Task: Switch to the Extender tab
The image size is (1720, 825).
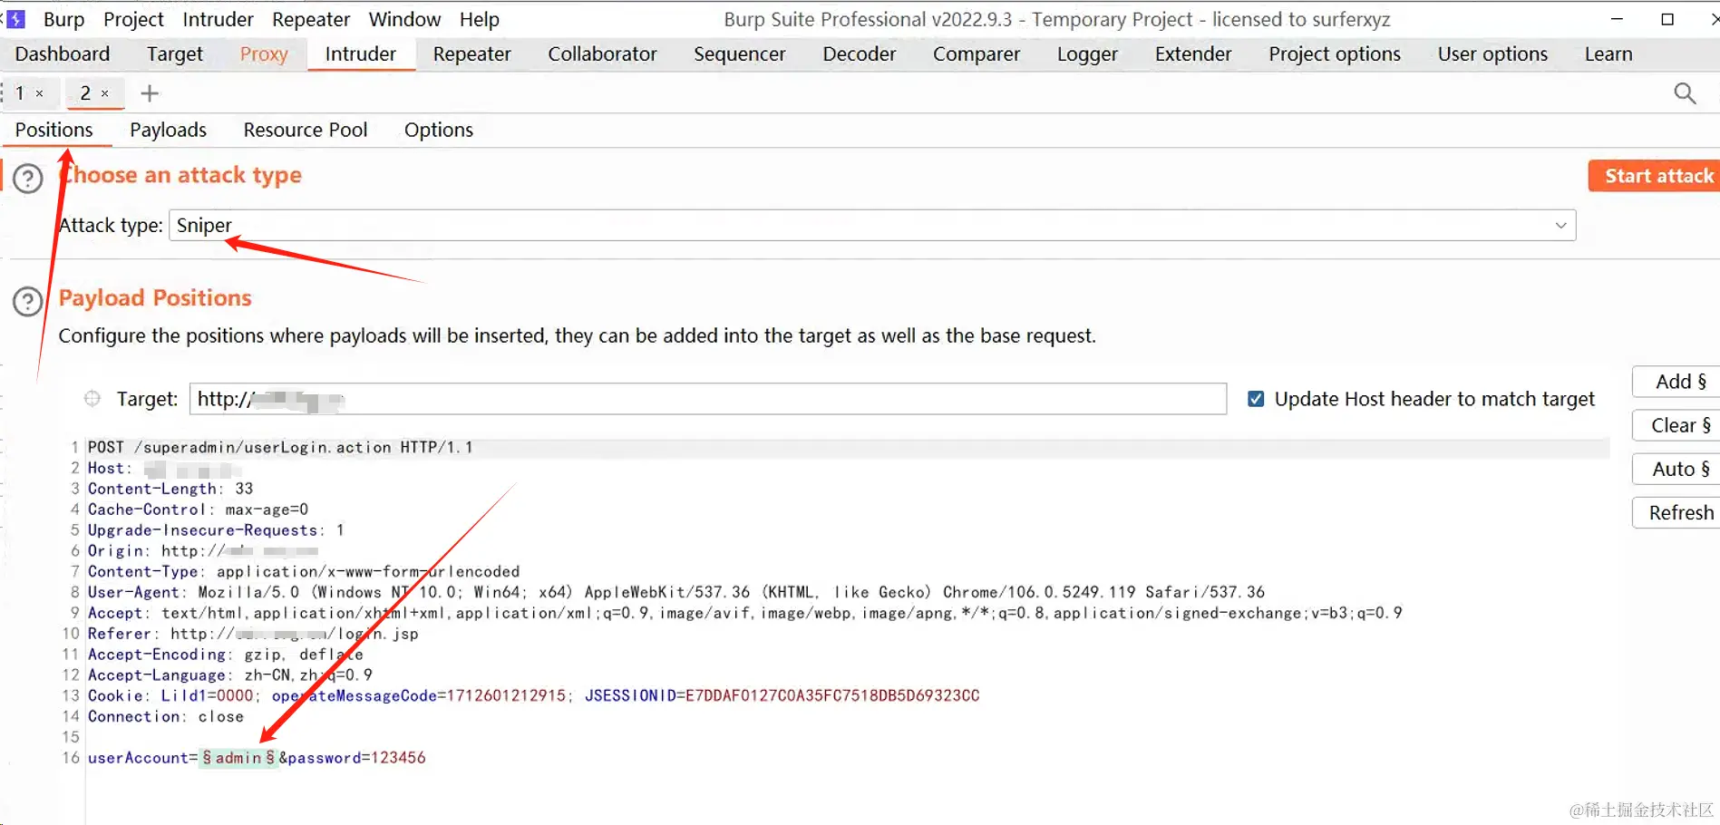Action: click(x=1193, y=54)
